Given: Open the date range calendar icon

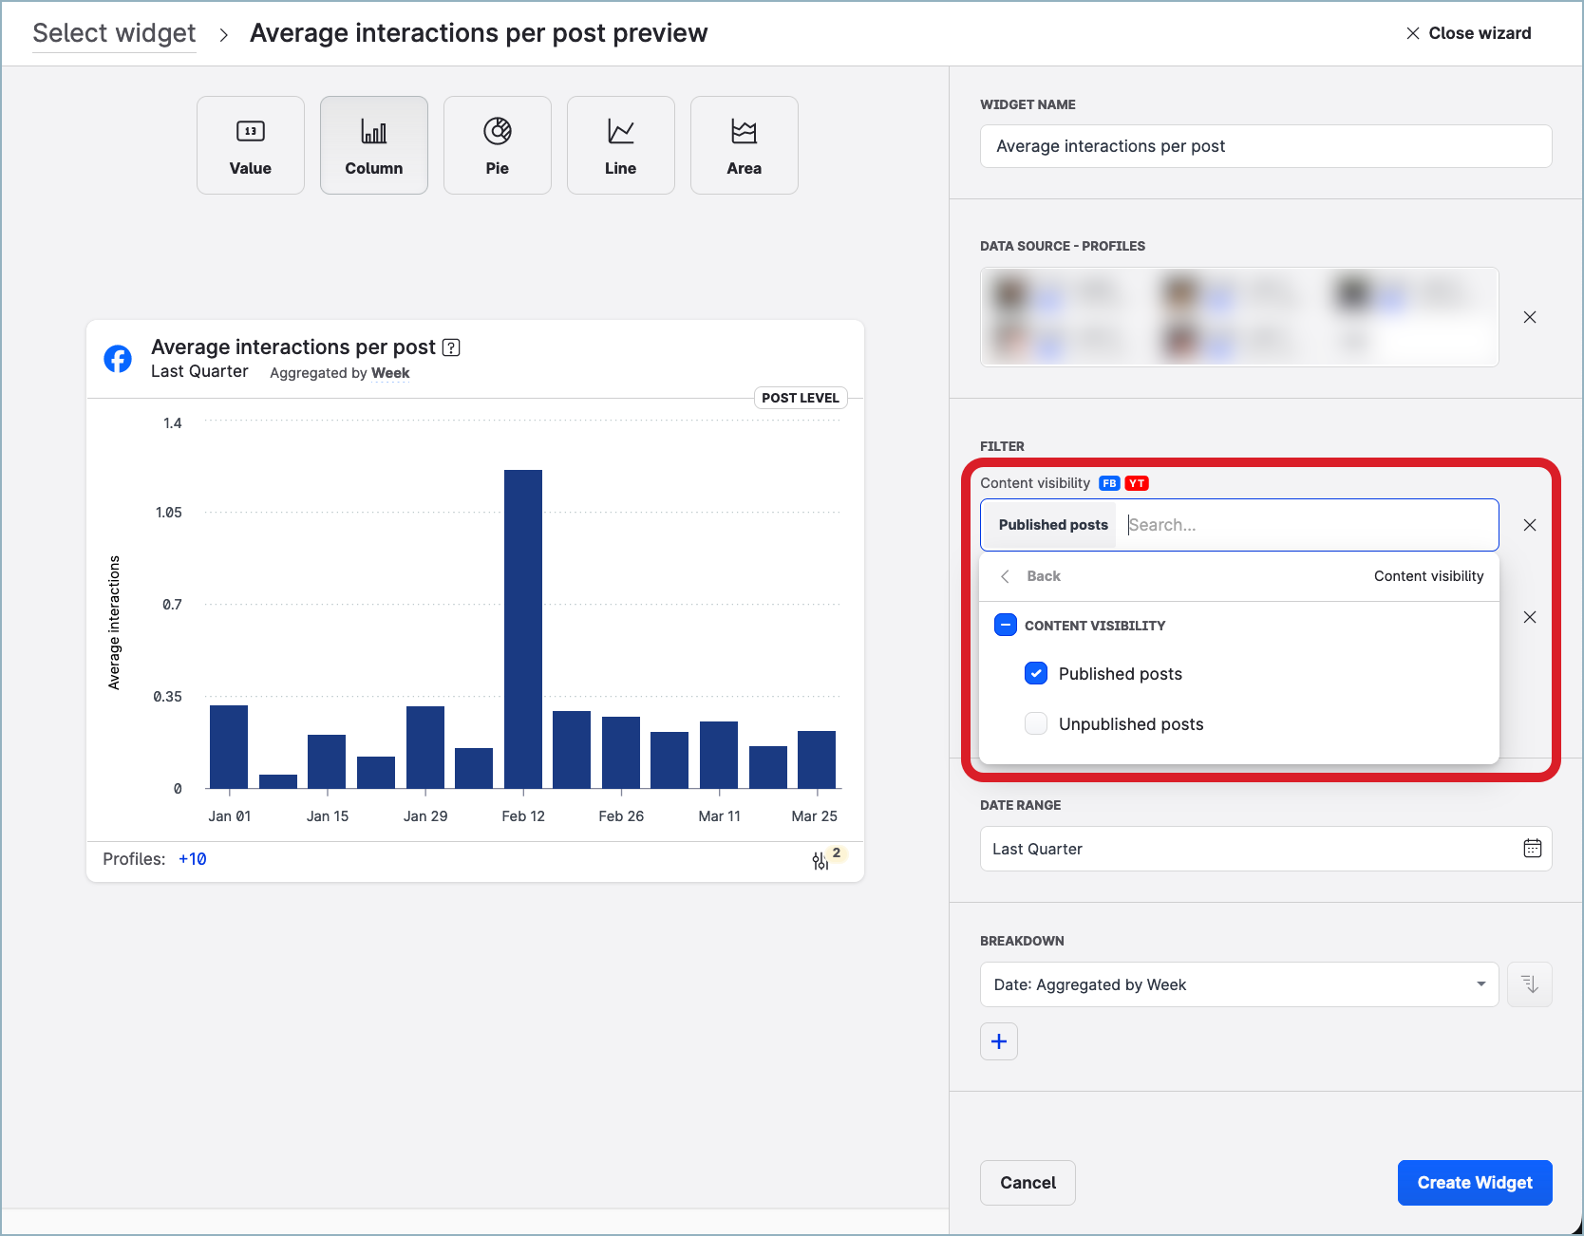Looking at the screenshot, I should (x=1532, y=848).
